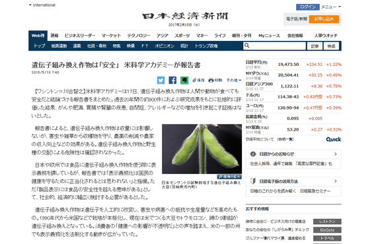The width and height of the screenshot is (370, 244).
Task: Print article using 印刷 printer icon
Action: pos(215,80)
